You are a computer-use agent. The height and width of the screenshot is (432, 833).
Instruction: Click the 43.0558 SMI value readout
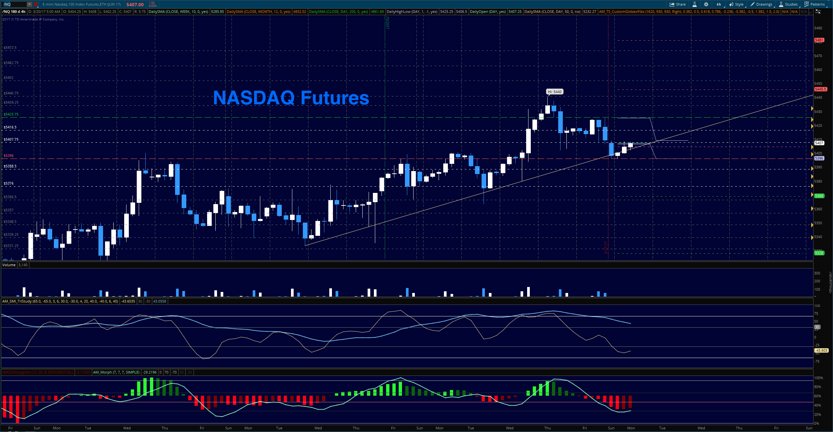(160, 301)
